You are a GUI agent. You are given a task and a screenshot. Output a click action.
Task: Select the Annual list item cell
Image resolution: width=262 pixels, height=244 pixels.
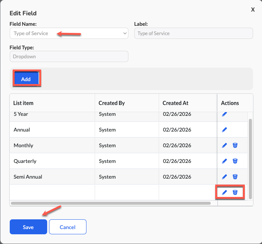pyautogui.click(x=52, y=130)
